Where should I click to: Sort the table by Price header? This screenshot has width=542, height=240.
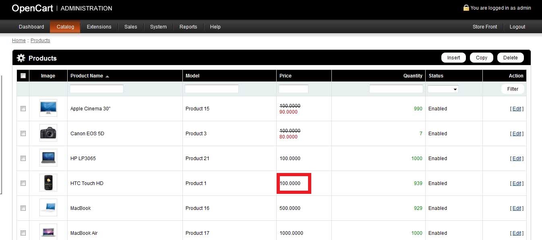point(285,76)
